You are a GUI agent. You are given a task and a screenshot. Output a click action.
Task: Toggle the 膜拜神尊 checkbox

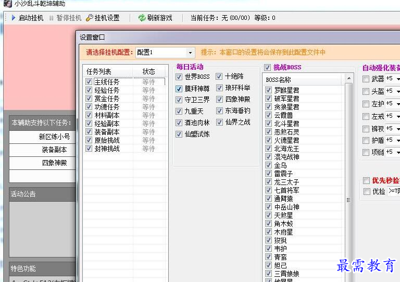[179, 89]
